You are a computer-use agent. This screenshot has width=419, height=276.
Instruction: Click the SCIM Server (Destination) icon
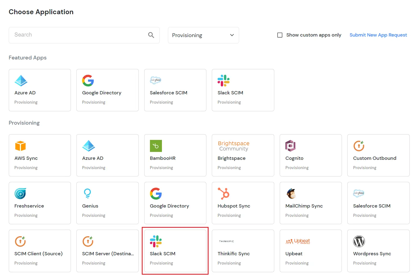(x=88, y=241)
